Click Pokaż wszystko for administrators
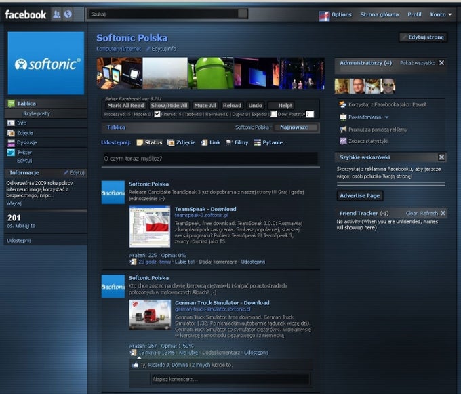 tap(418, 63)
